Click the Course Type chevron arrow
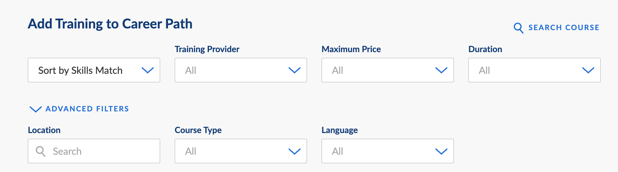 tap(294, 151)
